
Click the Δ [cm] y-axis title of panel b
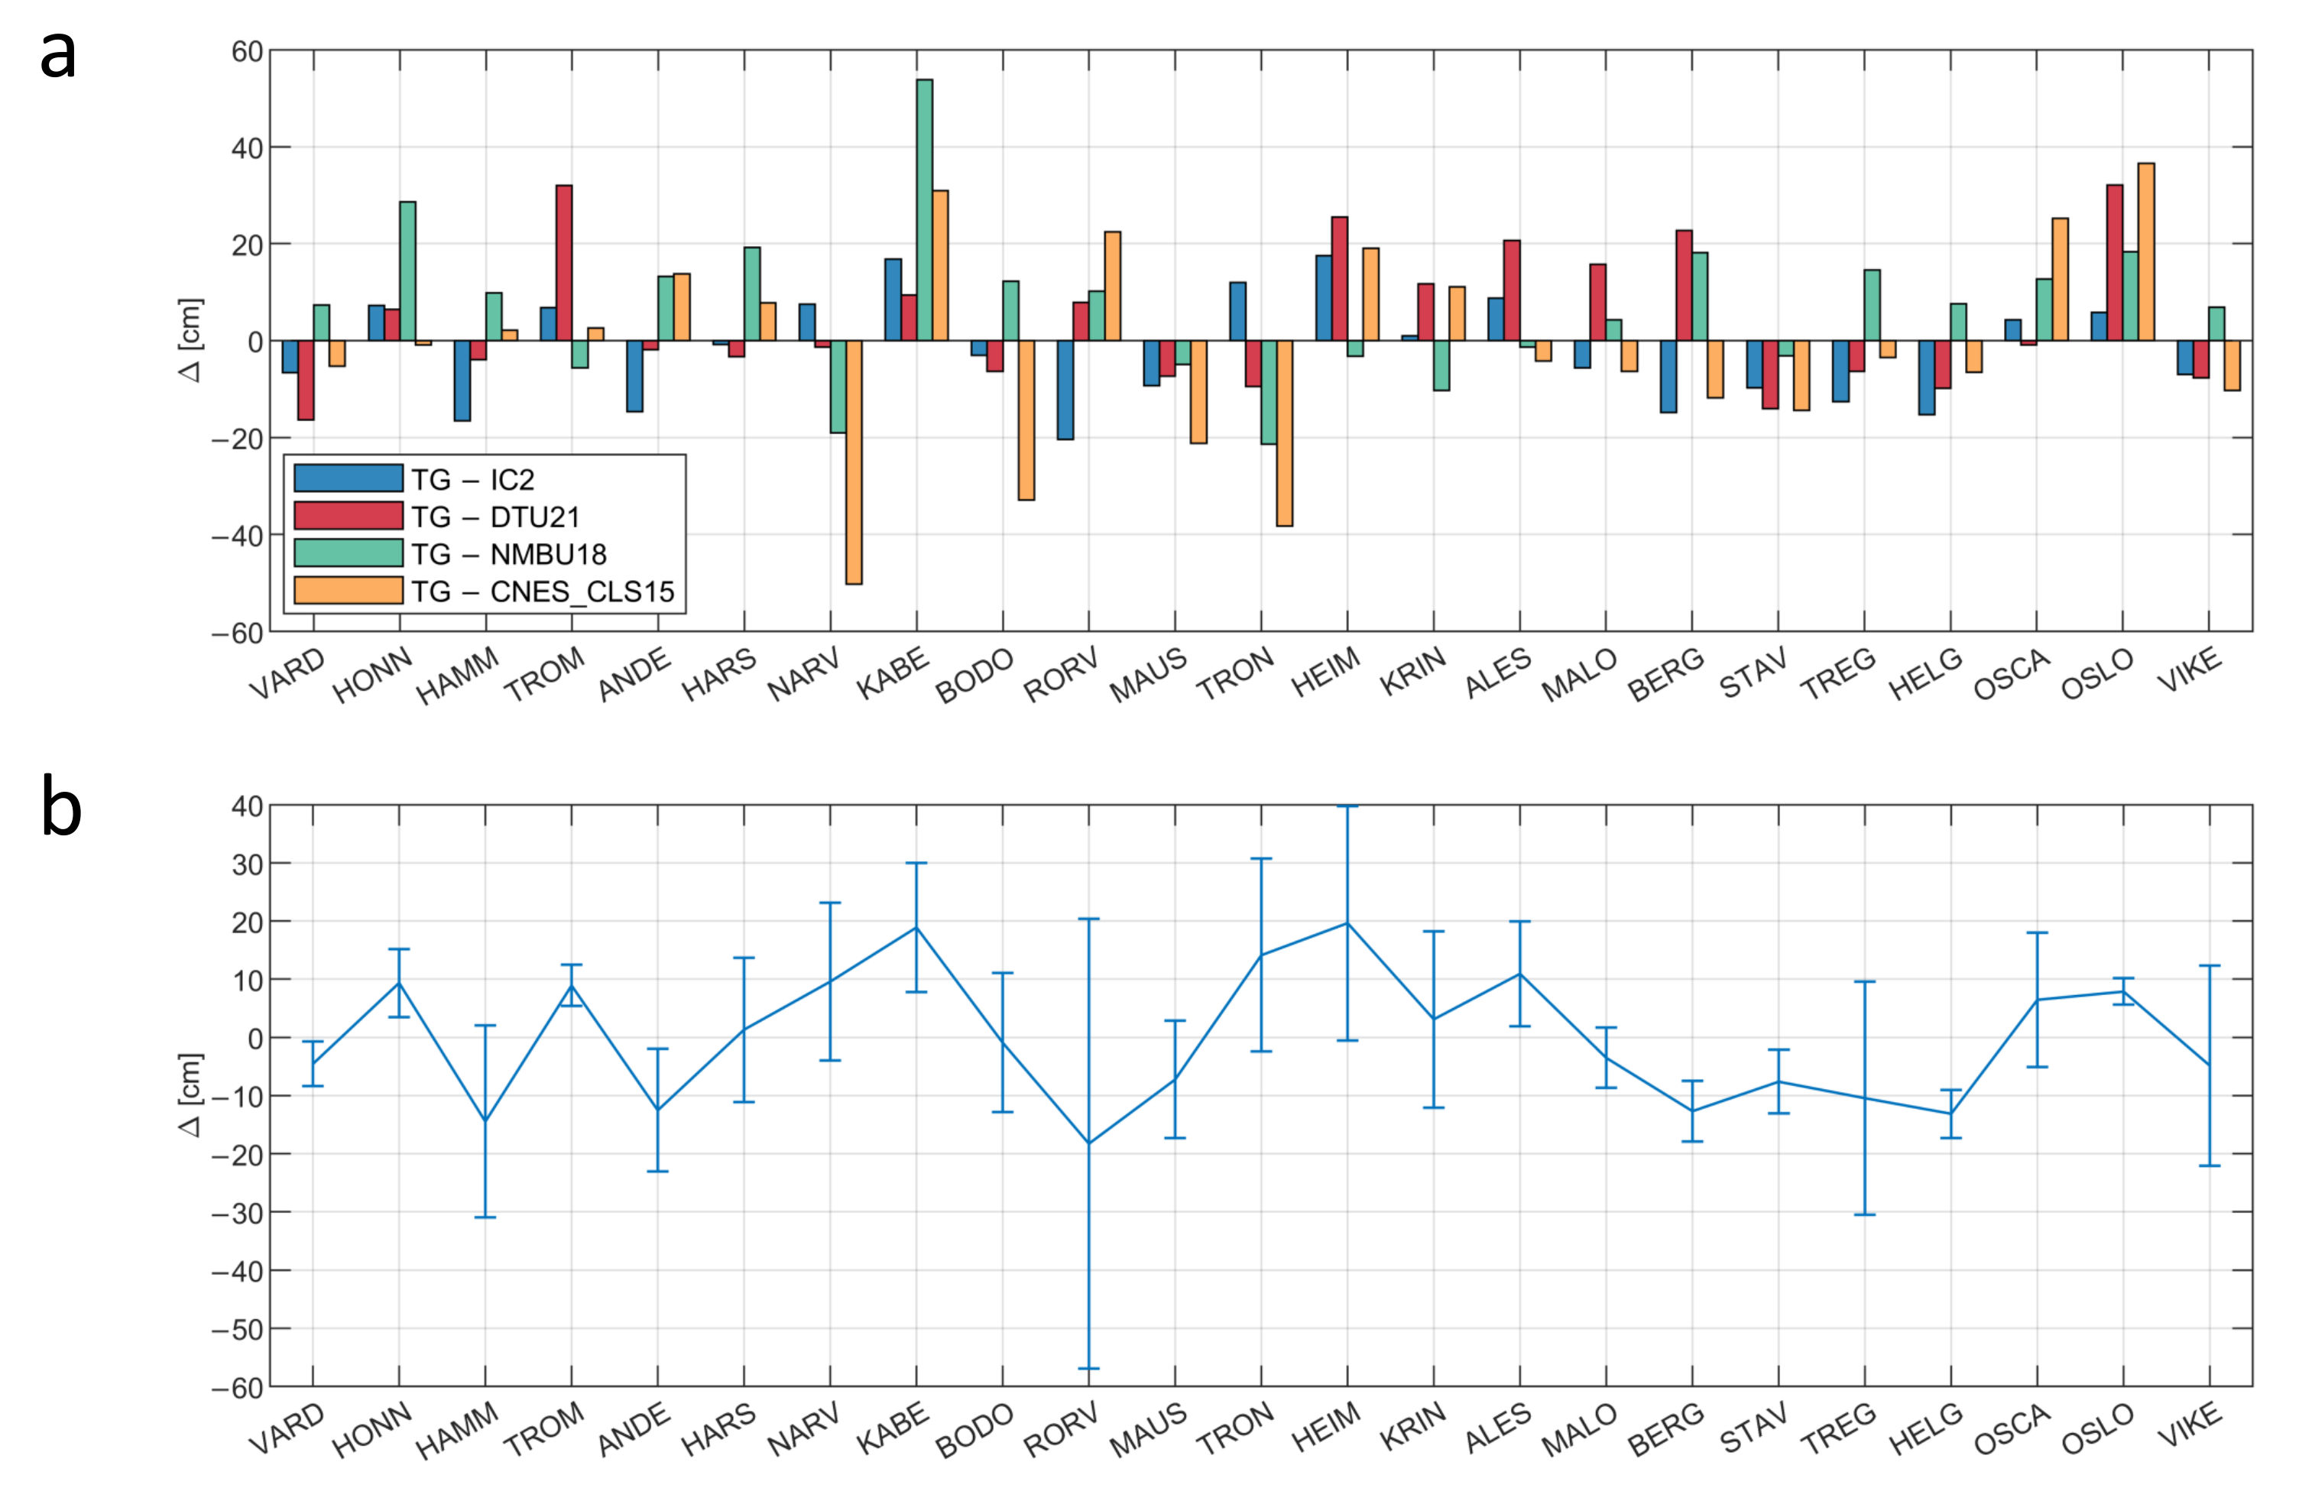pyautogui.click(x=191, y=1094)
